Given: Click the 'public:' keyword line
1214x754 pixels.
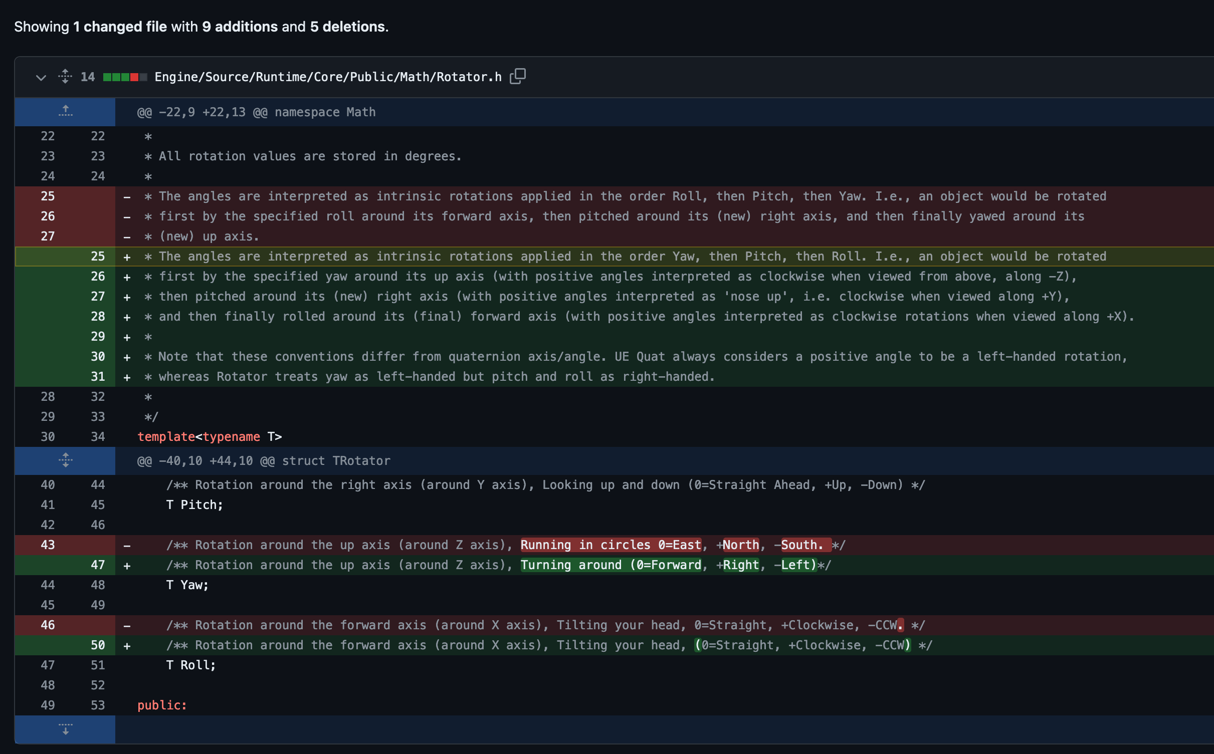Looking at the screenshot, I should coord(162,705).
